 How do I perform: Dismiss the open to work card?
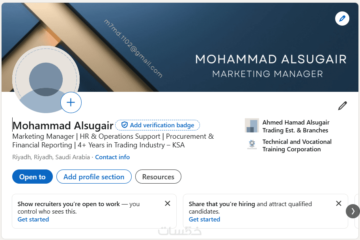(x=168, y=203)
